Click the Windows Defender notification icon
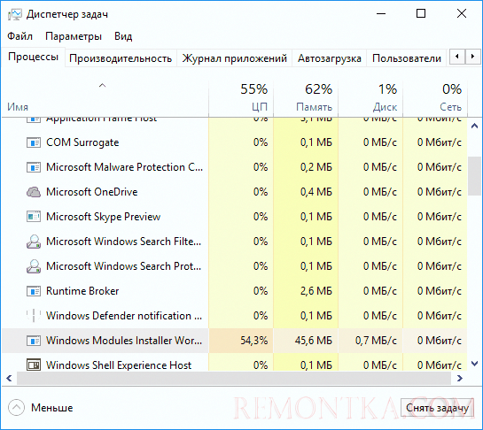The image size is (483, 430). point(34,316)
